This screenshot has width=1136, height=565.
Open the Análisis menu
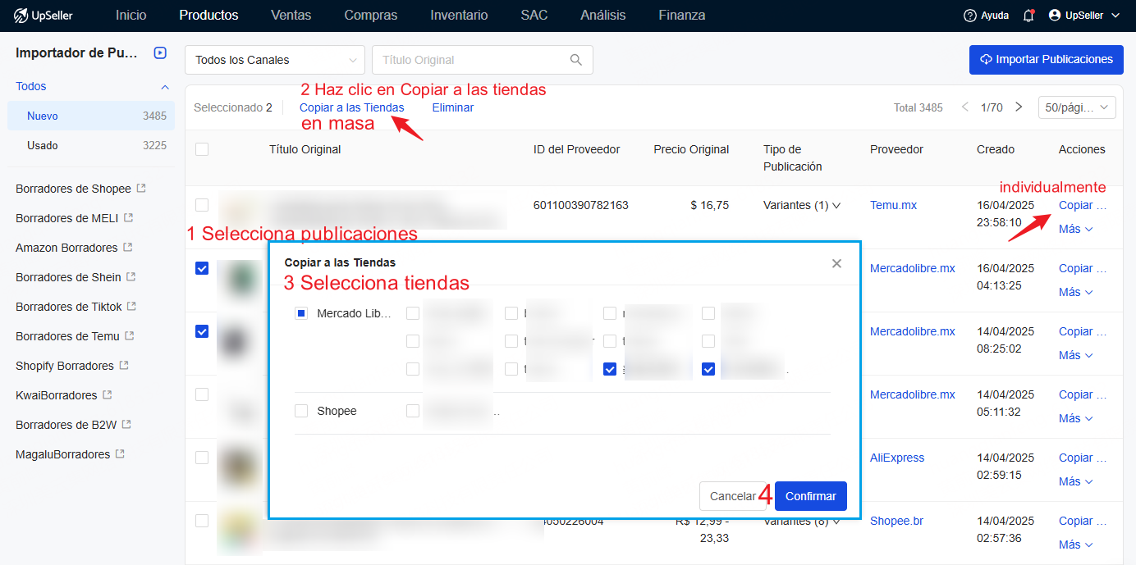pos(603,16)
